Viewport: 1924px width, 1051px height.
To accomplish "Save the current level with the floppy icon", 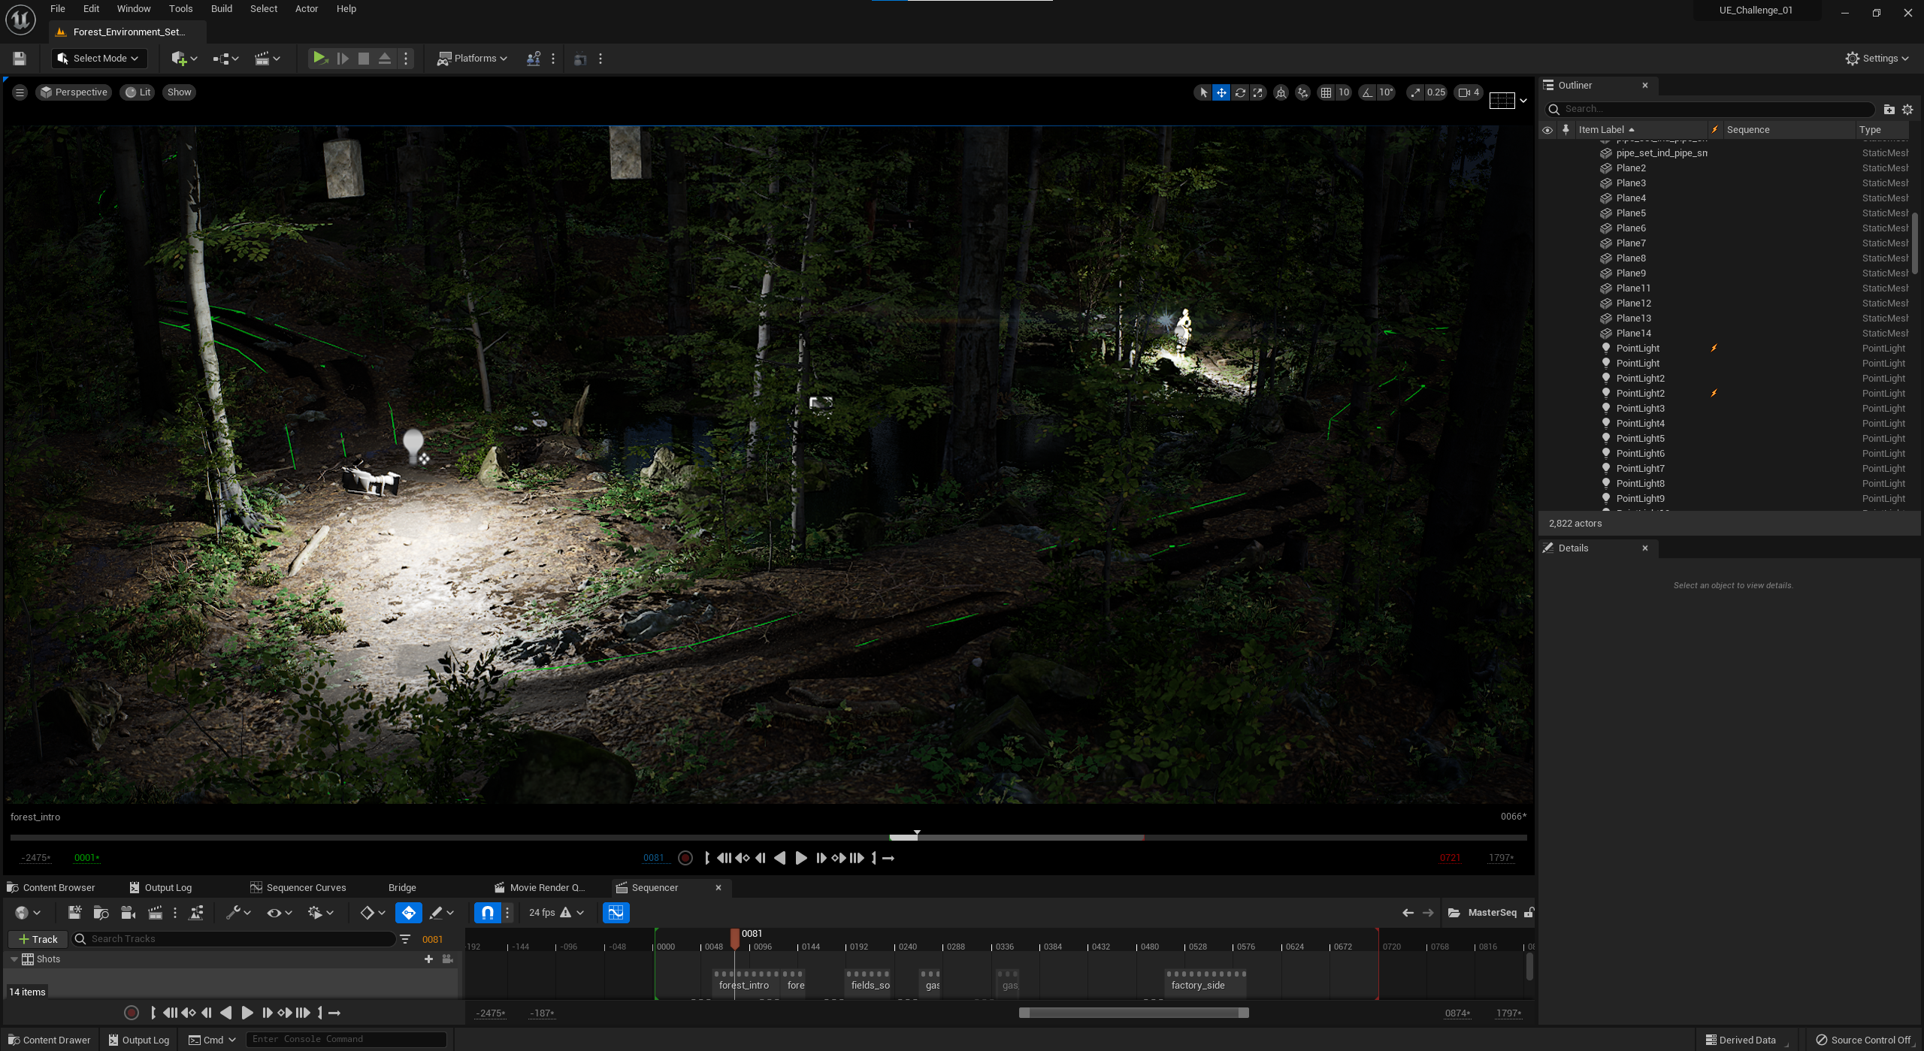I will tap(20, 59).
